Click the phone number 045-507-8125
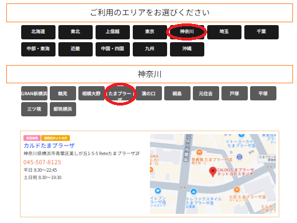 point(42,162)
